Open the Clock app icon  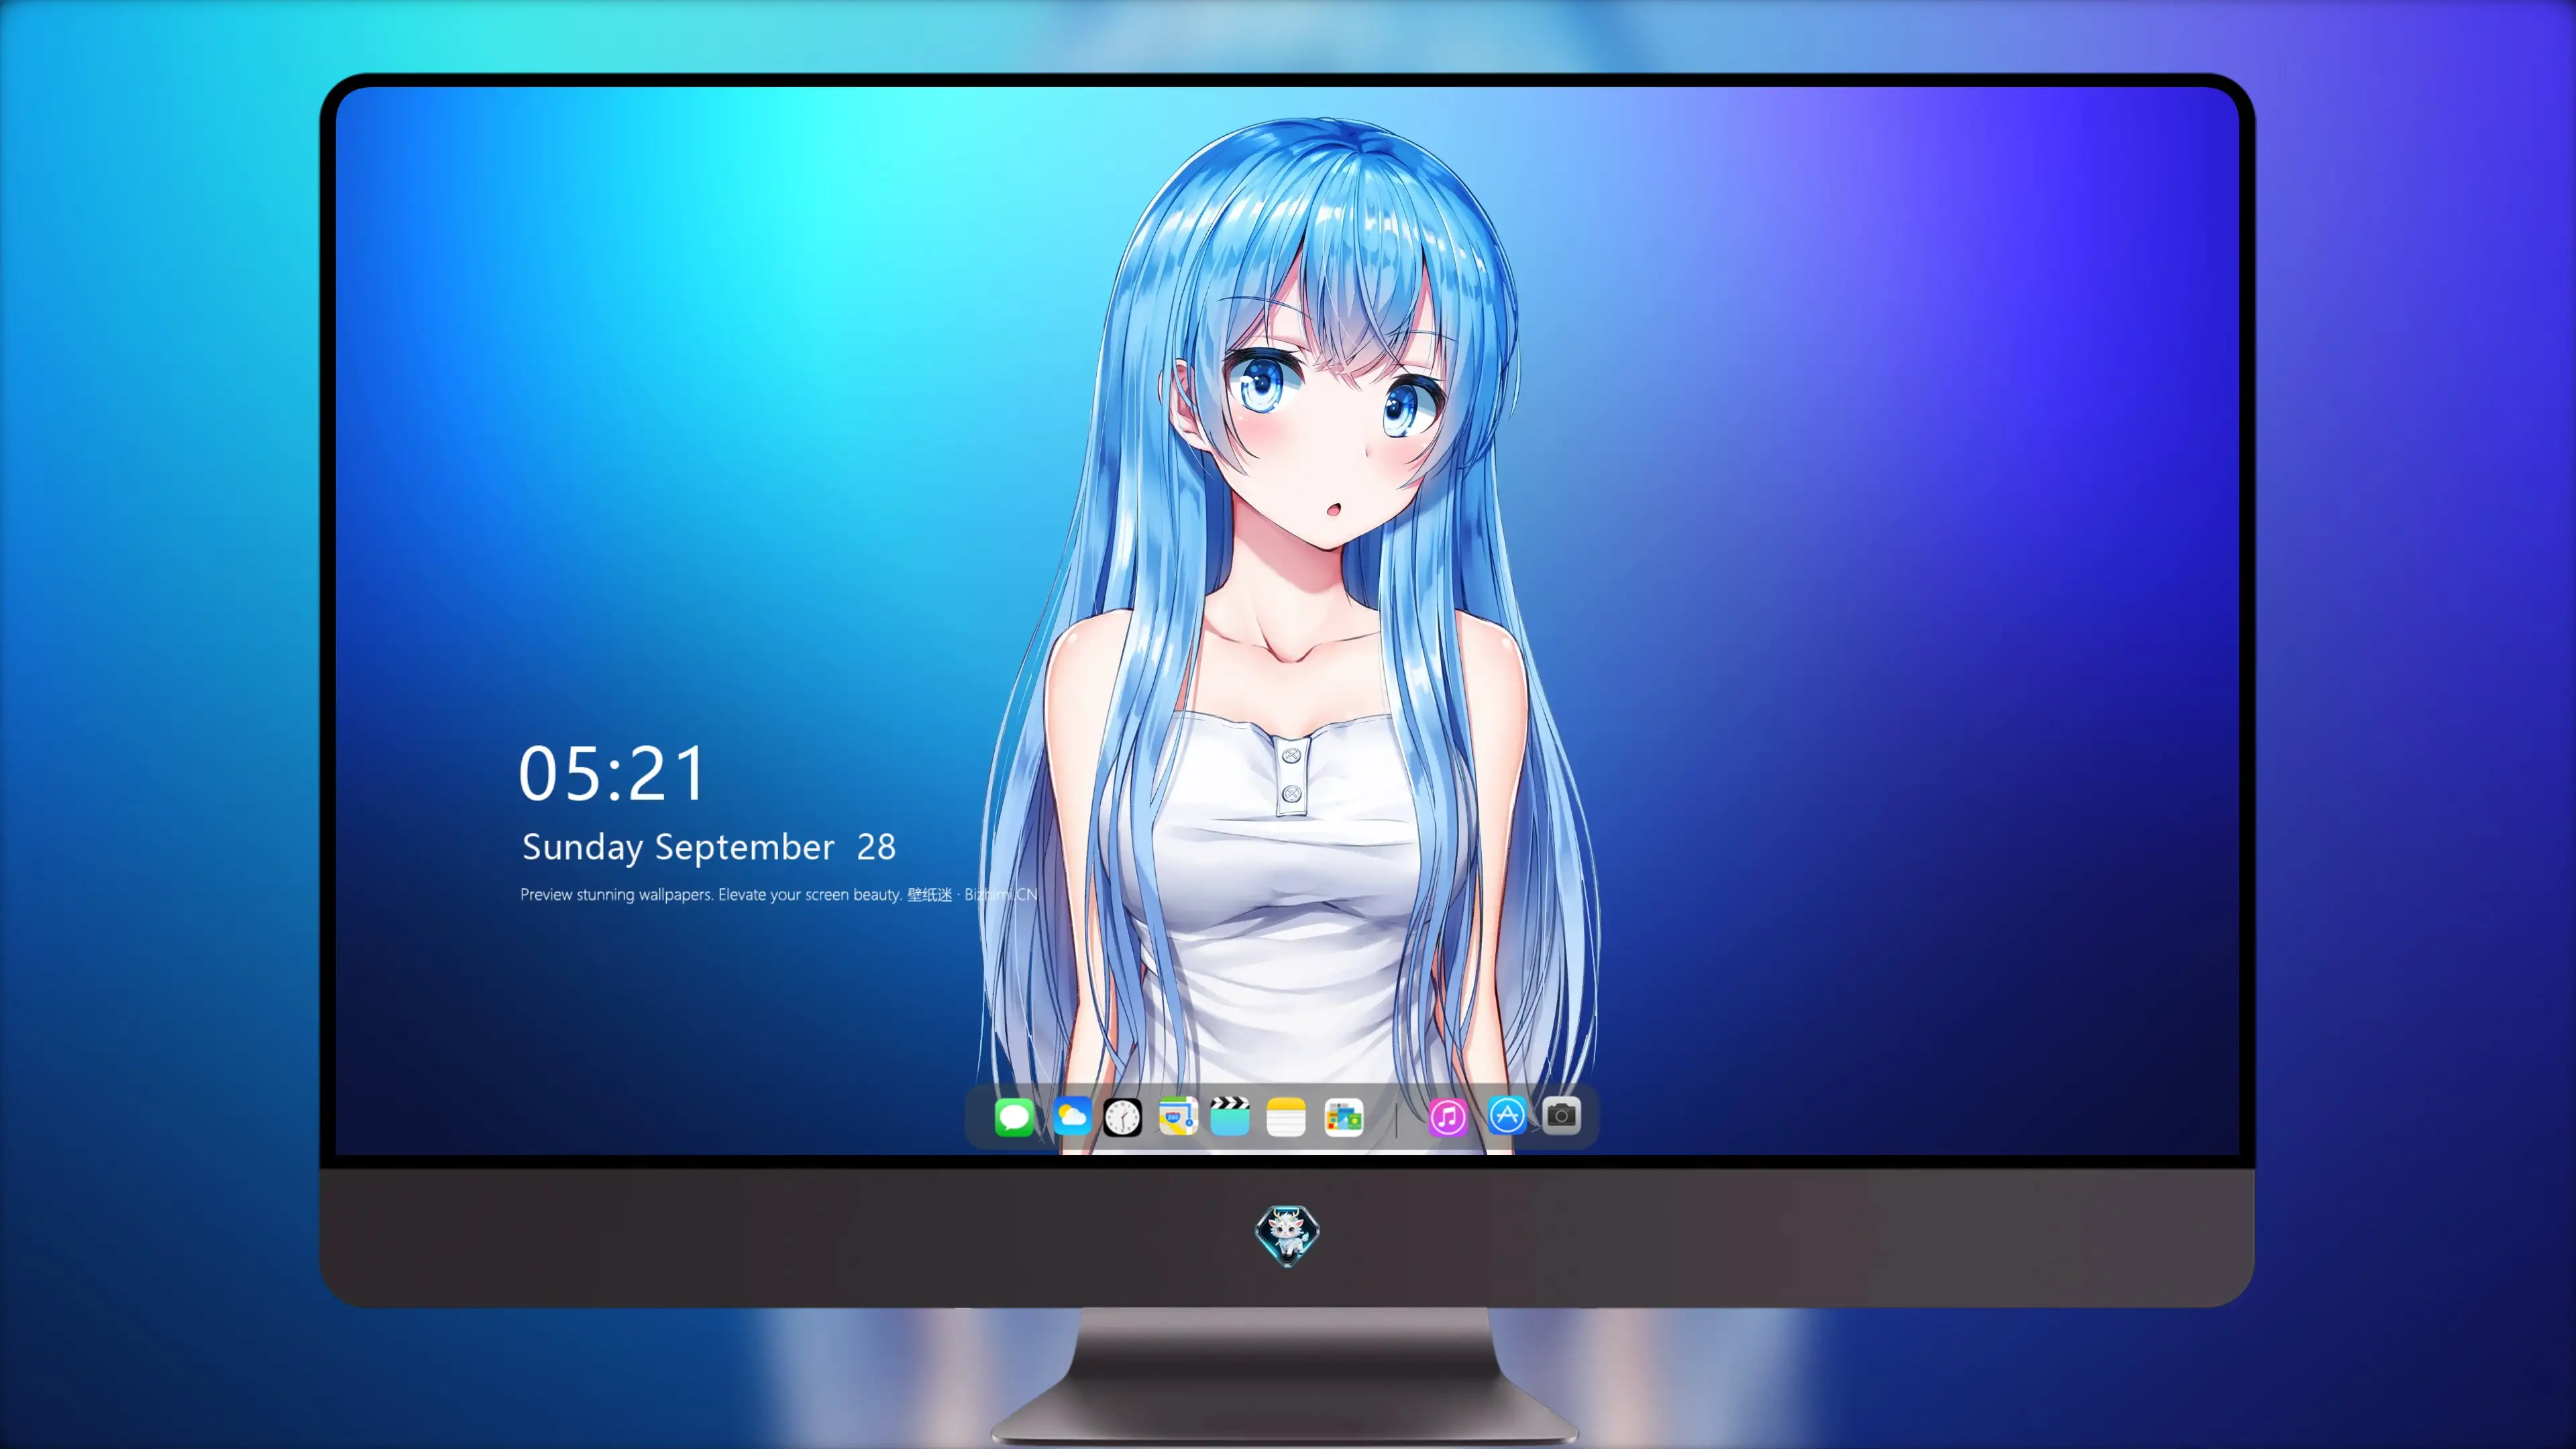1122,1117
